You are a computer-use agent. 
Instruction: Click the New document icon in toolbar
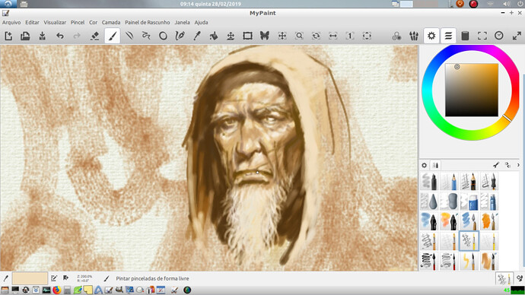[8, 36]
